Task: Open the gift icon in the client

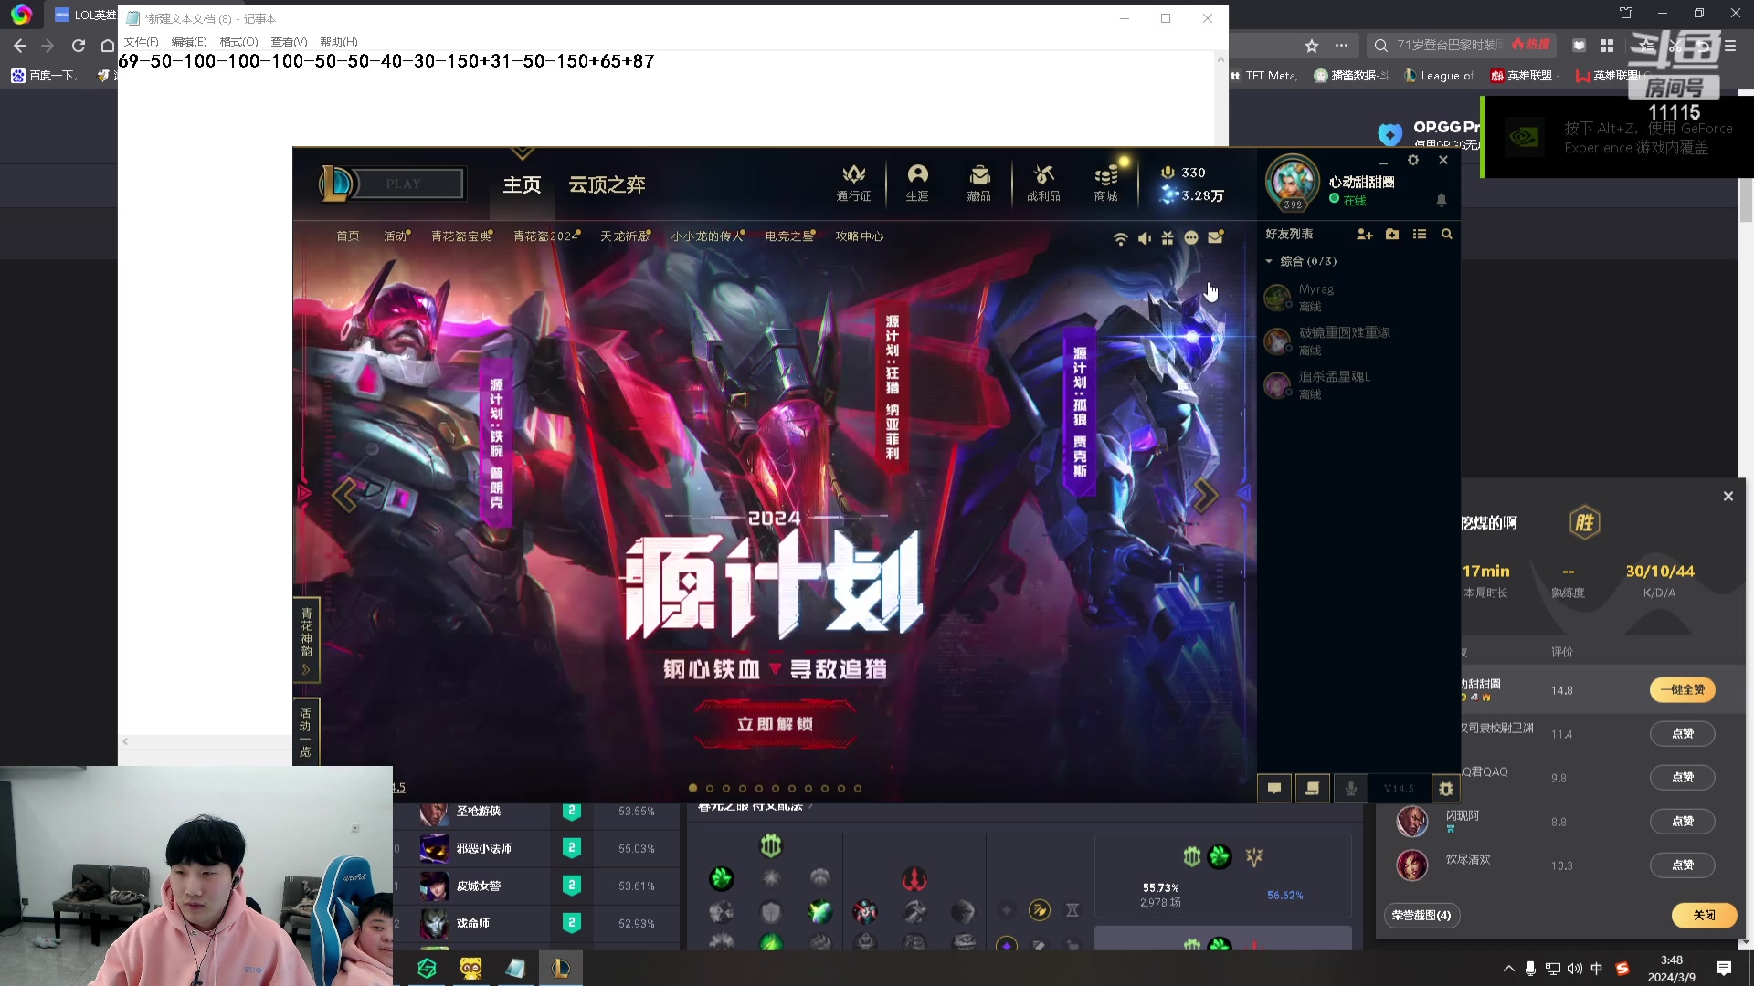Action: (x=1168, y=237)
